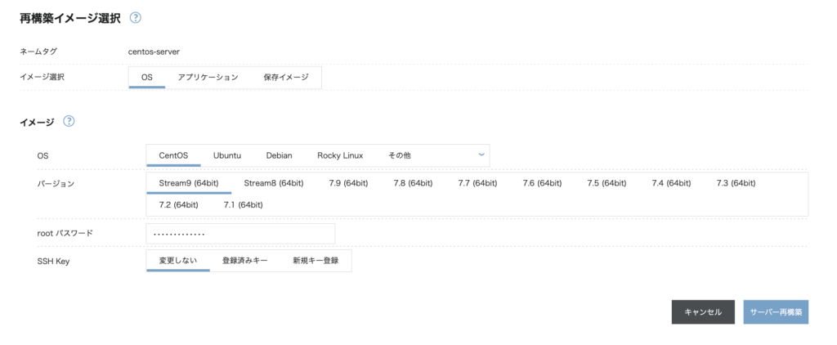837x345 pixels.
Task: Choose Rocky Linux as the OS
Action: pyautogui.click(x=340, y=155)
